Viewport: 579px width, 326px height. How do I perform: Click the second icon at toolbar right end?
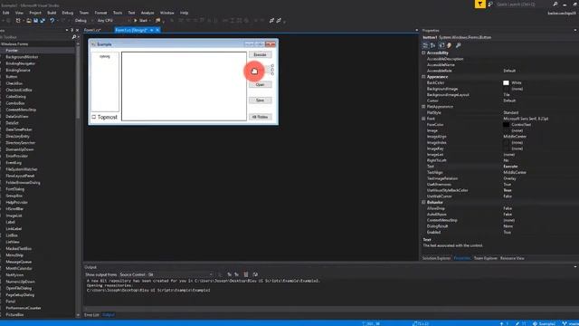coord(280,21)
